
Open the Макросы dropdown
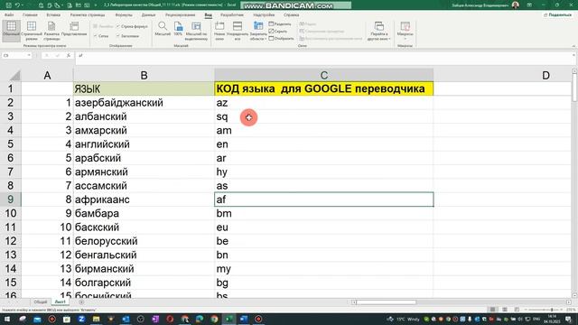click(x=406, y=31)
